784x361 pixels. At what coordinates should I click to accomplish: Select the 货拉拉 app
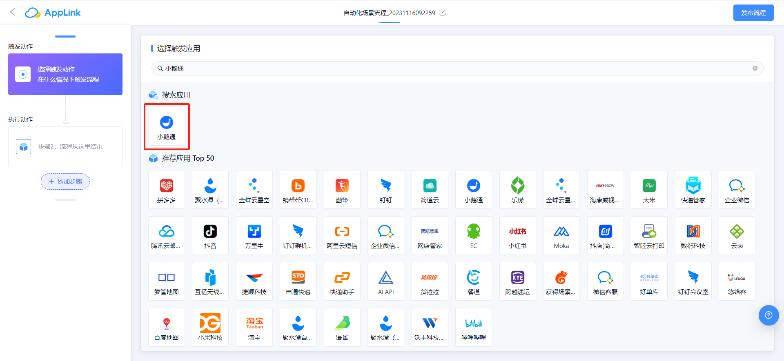click(430, 281)
